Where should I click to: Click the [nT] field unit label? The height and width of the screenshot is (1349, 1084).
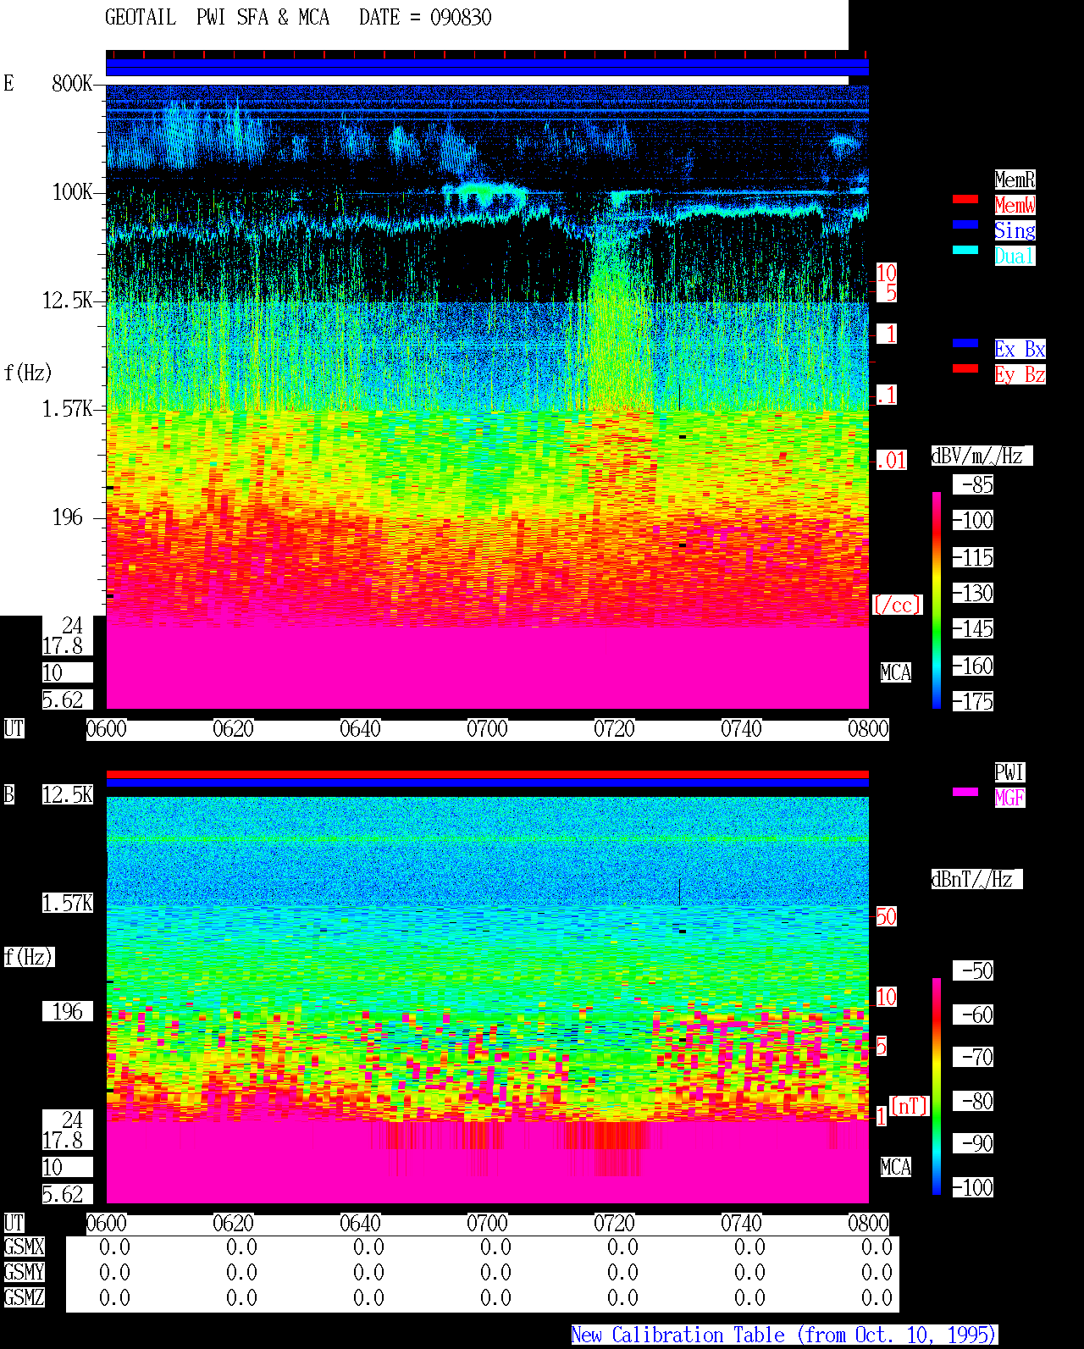910,1106
